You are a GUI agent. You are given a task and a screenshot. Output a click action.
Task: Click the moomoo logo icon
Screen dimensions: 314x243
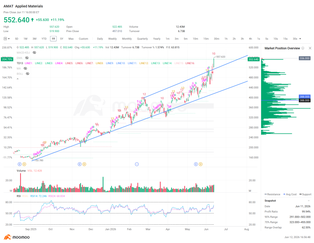(7, 237)
